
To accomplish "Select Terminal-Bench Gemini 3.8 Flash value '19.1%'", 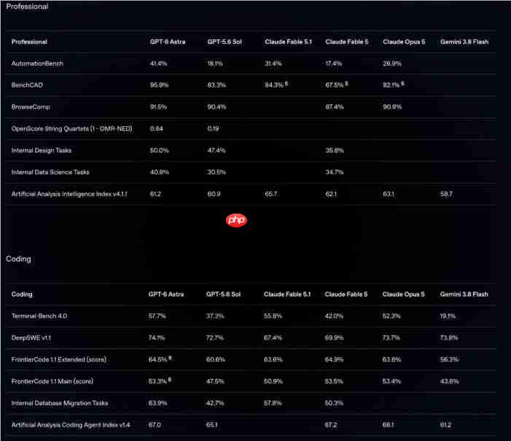I will click(x=448, y=316).
